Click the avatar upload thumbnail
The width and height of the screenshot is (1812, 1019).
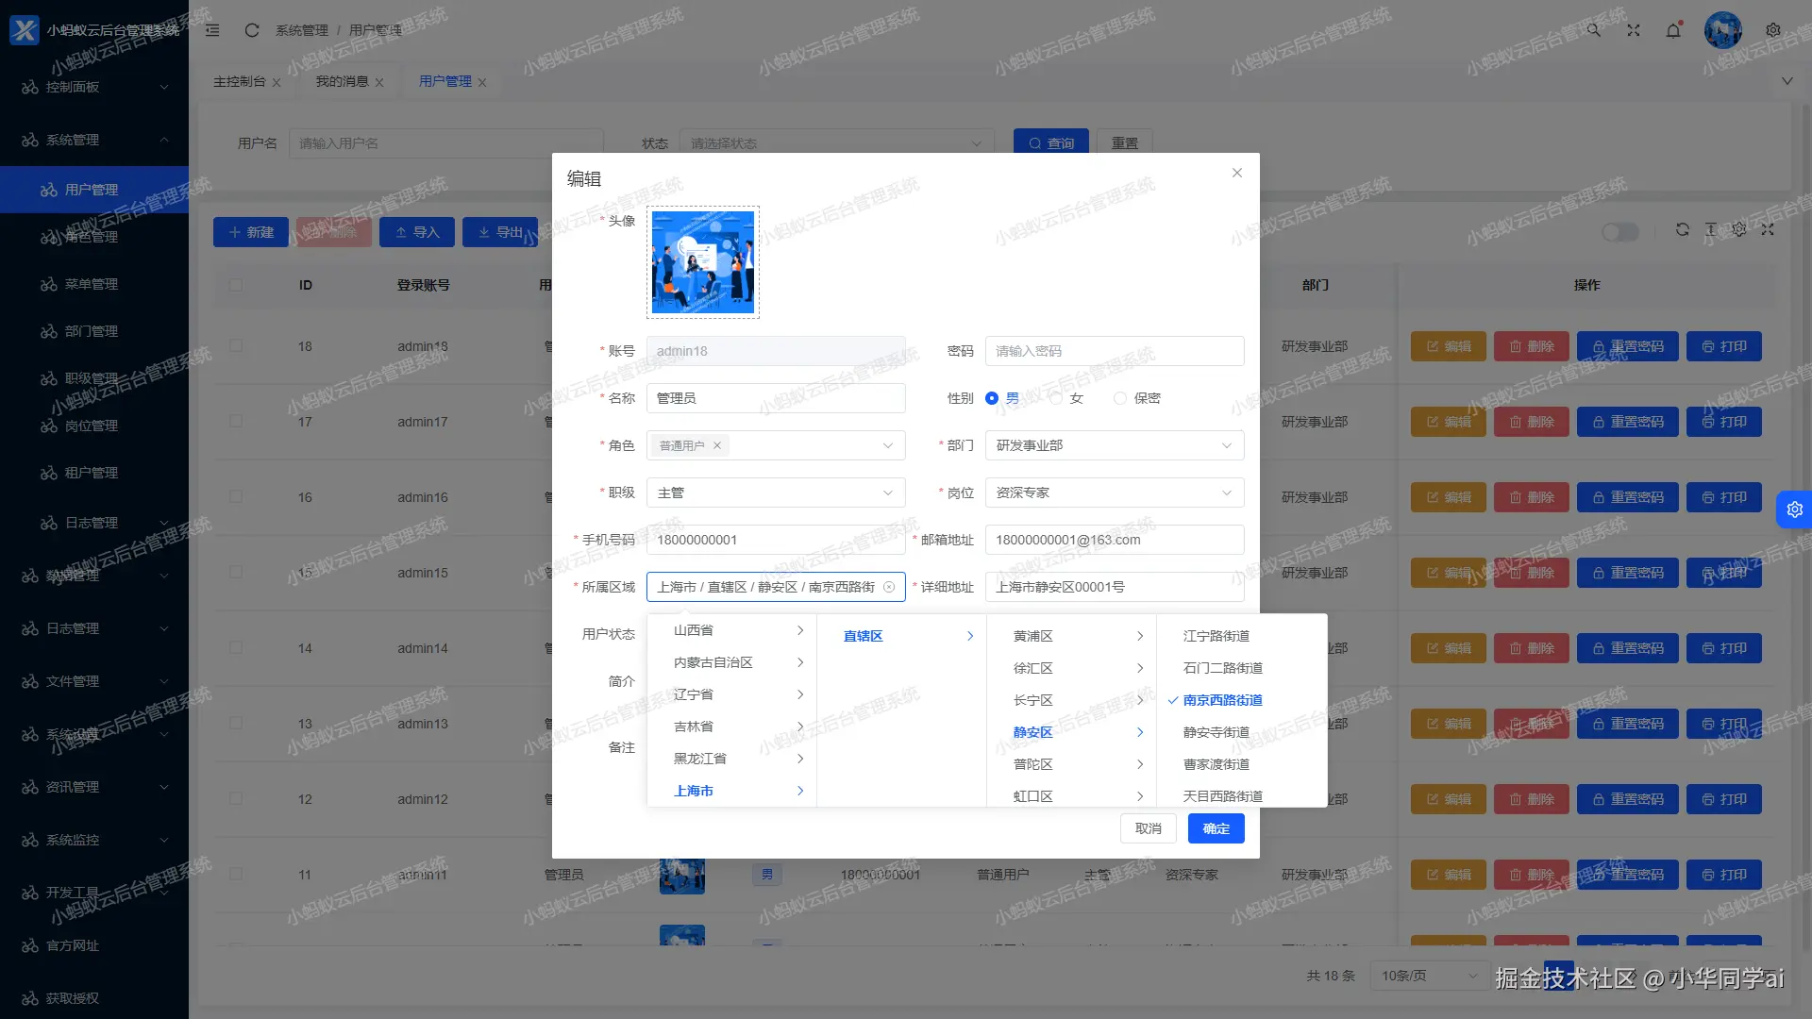pyautogui.click(x=703, y=262)
